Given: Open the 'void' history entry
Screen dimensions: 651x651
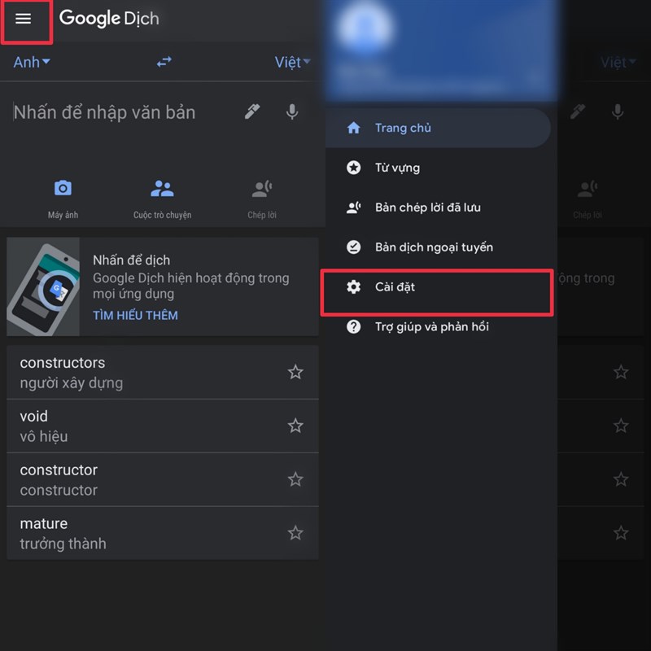Looking at the screenshot, I should coord(163,426).
